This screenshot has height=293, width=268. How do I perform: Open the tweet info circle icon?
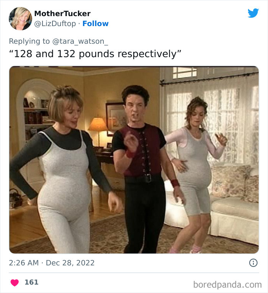pyautogui.click(x=253, y=263)
